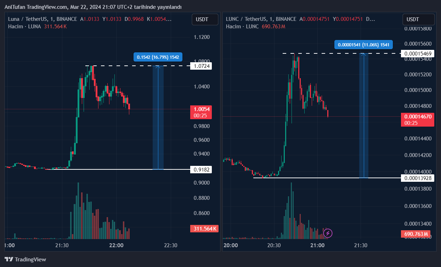
Task: Click the purple lightning bolt icon
Action: pyautogui.click(x=328, y=233)
